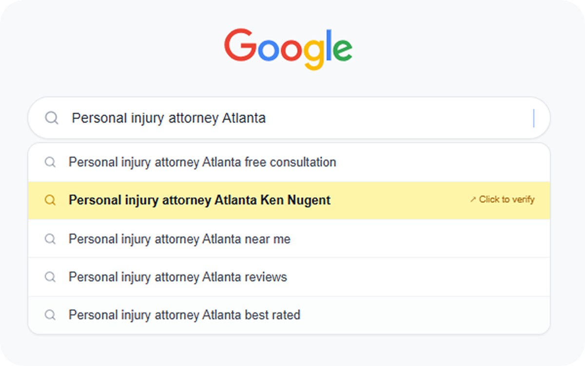Click empty space in the highlighted suggestion row
Screen dimensions: 585x366
[x=400, y=200]
